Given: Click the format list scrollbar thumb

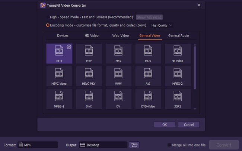Looking at the screenshot, I should [x=195, y=67].
